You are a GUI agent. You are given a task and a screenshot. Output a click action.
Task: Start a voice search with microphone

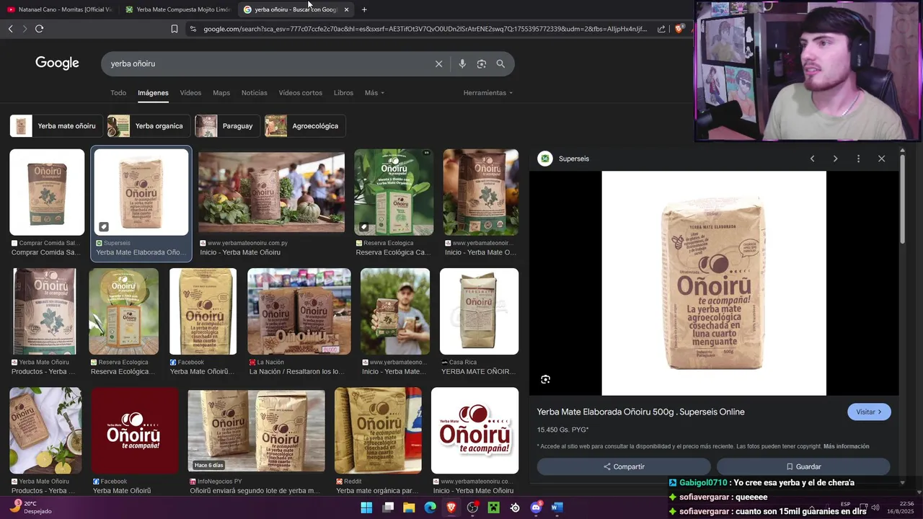[x=462, y=63]
